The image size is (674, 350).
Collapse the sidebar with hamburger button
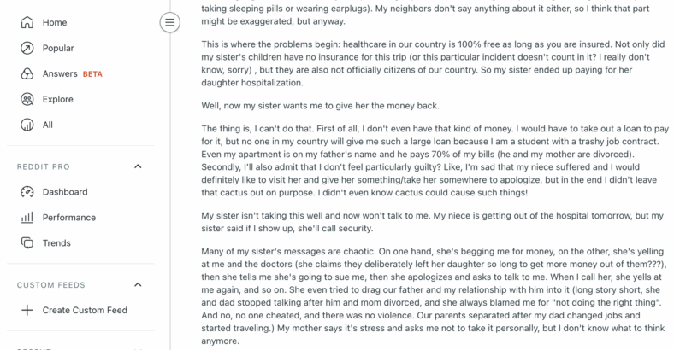point(170,22)
